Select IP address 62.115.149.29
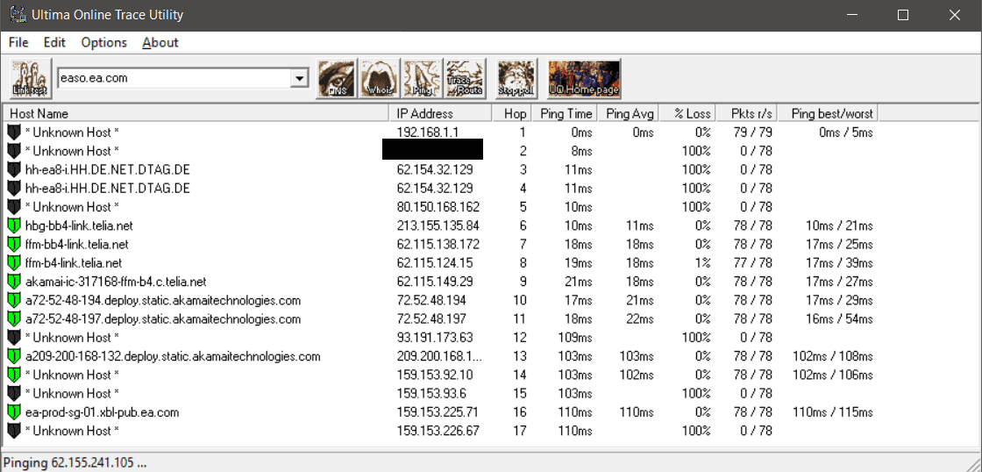982x472 pixels. (435, 282)
